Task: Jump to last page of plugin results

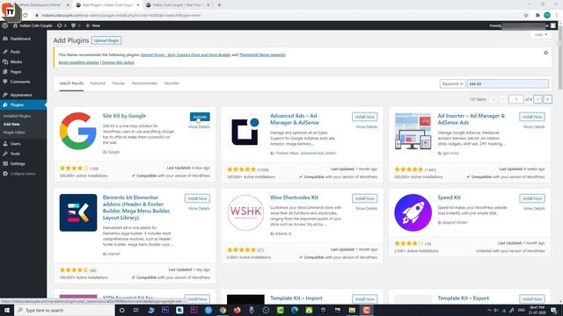Action: [x=547, y=99]
